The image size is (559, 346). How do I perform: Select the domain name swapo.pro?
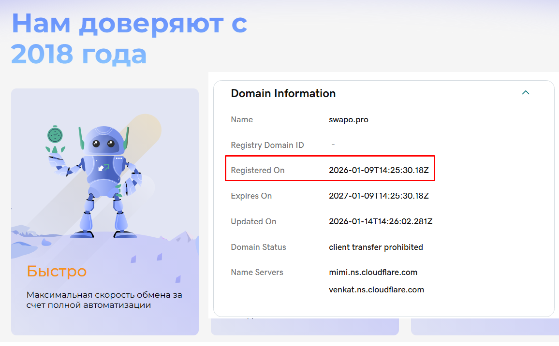[x=348, y=120]
